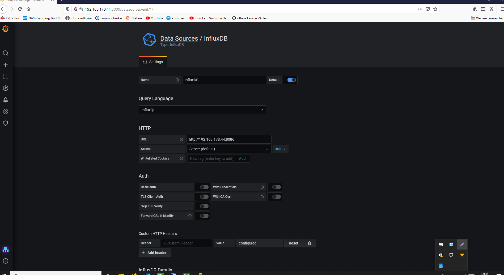Open the NAS - Synology RackS... bookmark
Viewport: 504px width, 275px height.
pos(42,18)
